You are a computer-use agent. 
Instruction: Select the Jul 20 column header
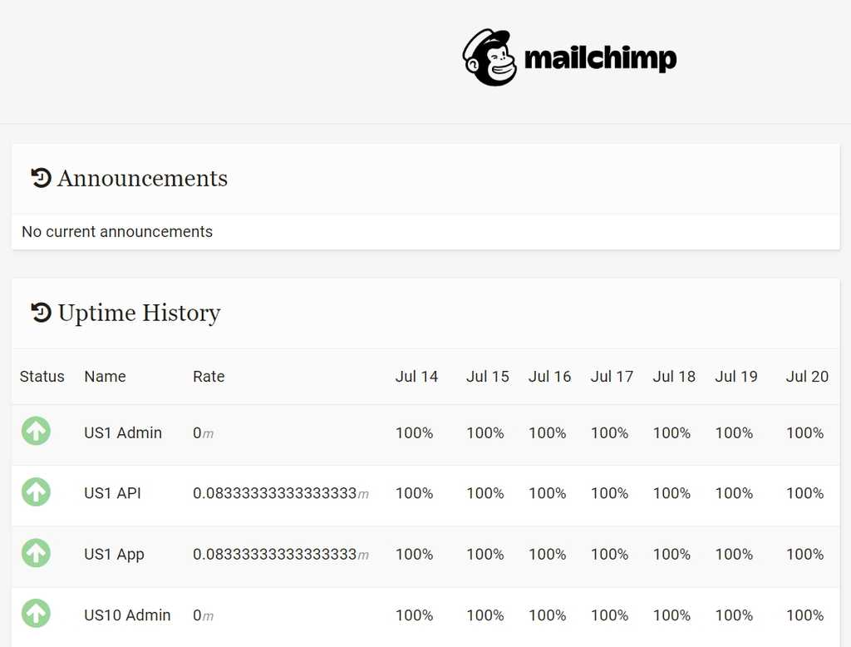click(807, 376)
